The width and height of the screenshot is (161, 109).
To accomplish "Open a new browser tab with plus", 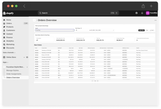I will point(151,6).
